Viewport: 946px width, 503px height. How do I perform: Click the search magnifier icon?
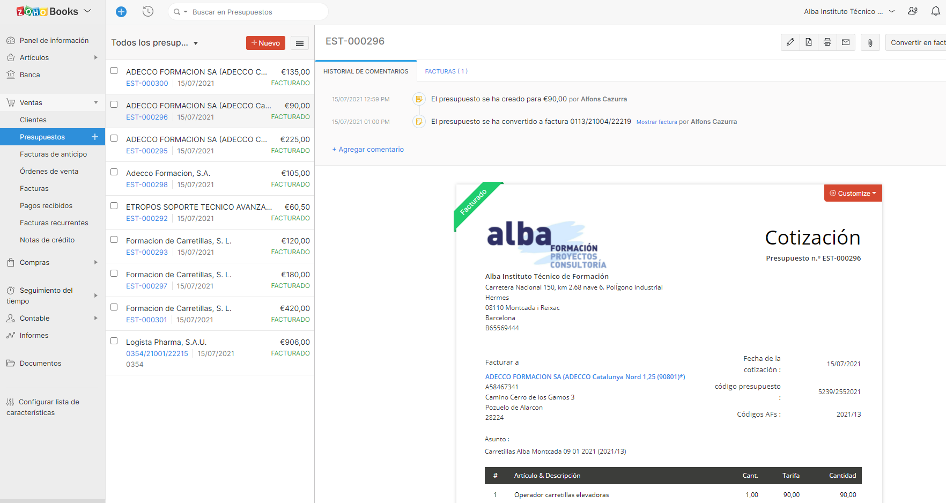176,12
